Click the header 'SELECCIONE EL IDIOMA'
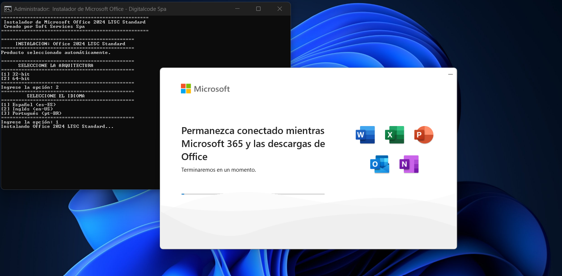The height and width of the screenshot is (276, 562). click(56, 96)
